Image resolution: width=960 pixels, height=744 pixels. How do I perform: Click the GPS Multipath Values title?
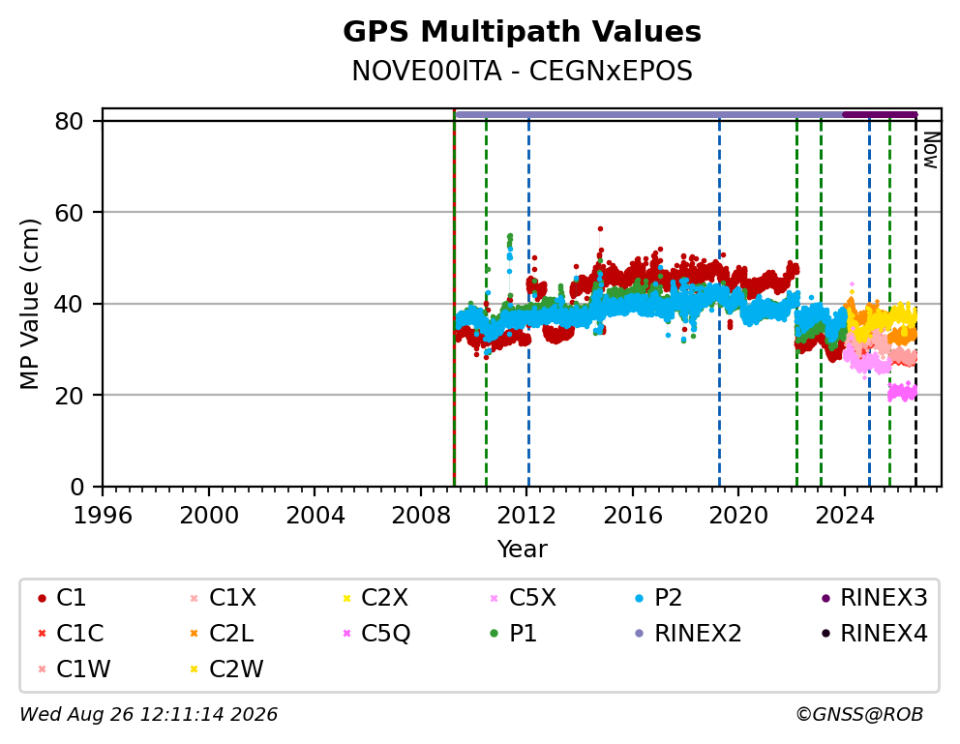click(522, 32)
